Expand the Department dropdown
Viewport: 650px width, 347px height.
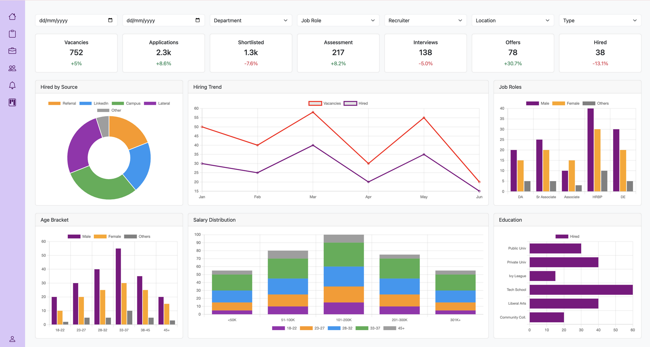point(251,20)
